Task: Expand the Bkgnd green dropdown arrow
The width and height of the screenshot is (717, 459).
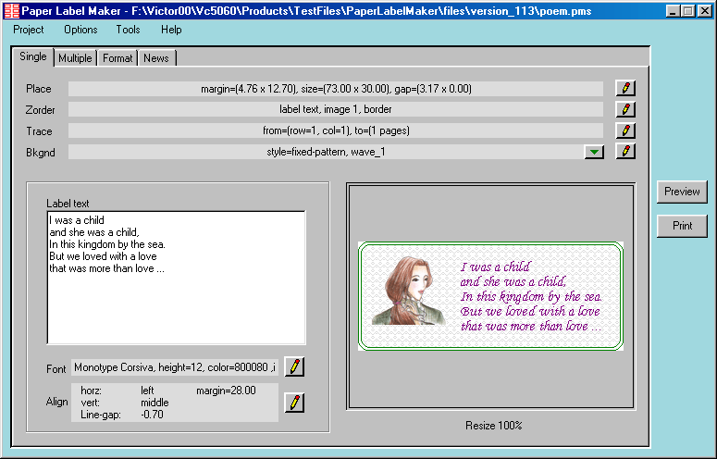Action: (x=595, y=152)
